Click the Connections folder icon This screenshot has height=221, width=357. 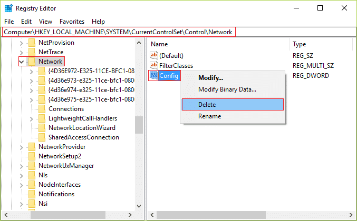click(x=42, y=109)
